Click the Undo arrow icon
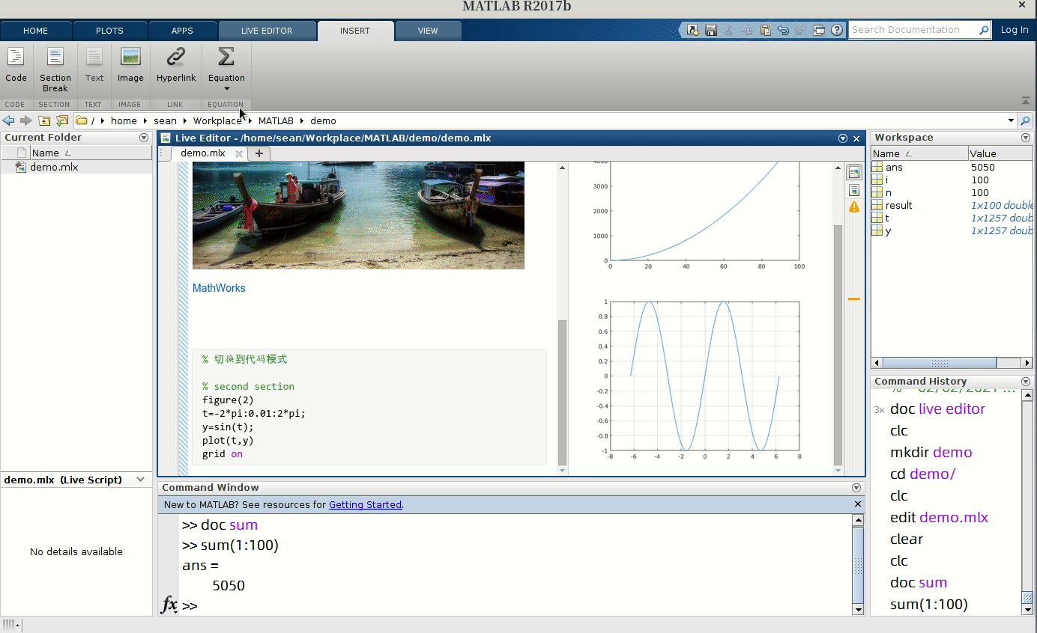Screen dimensions: 1037x633 coord(783,30)
